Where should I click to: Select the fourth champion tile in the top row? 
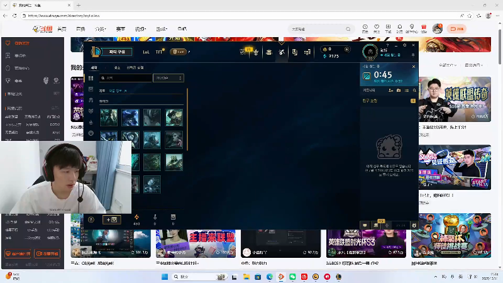[x=174, y=117]
